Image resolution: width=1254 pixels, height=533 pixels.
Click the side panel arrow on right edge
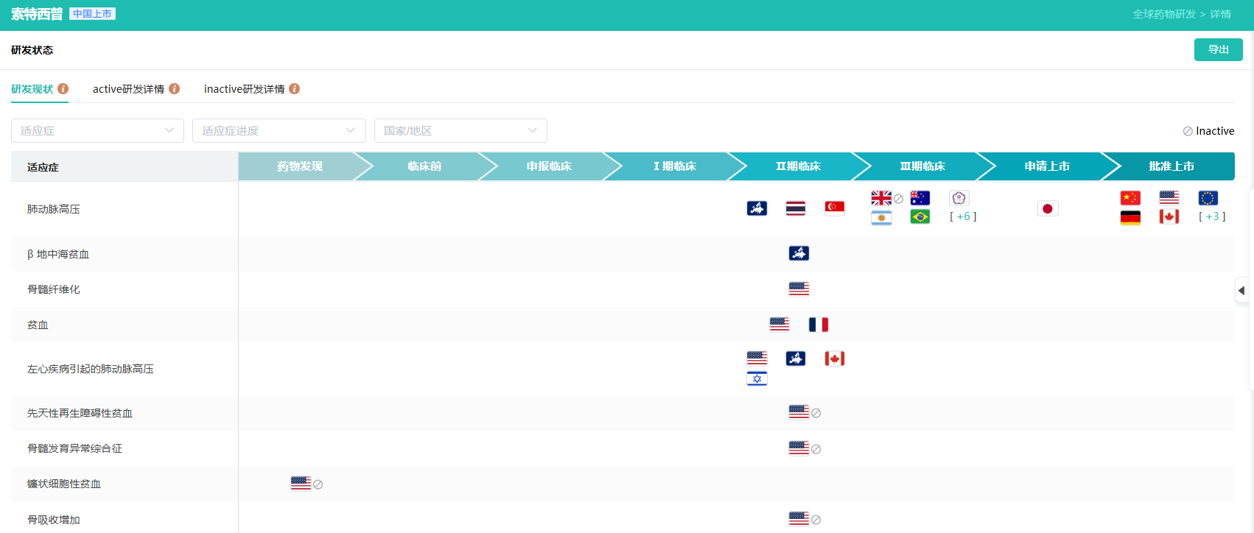(1242, 291)
